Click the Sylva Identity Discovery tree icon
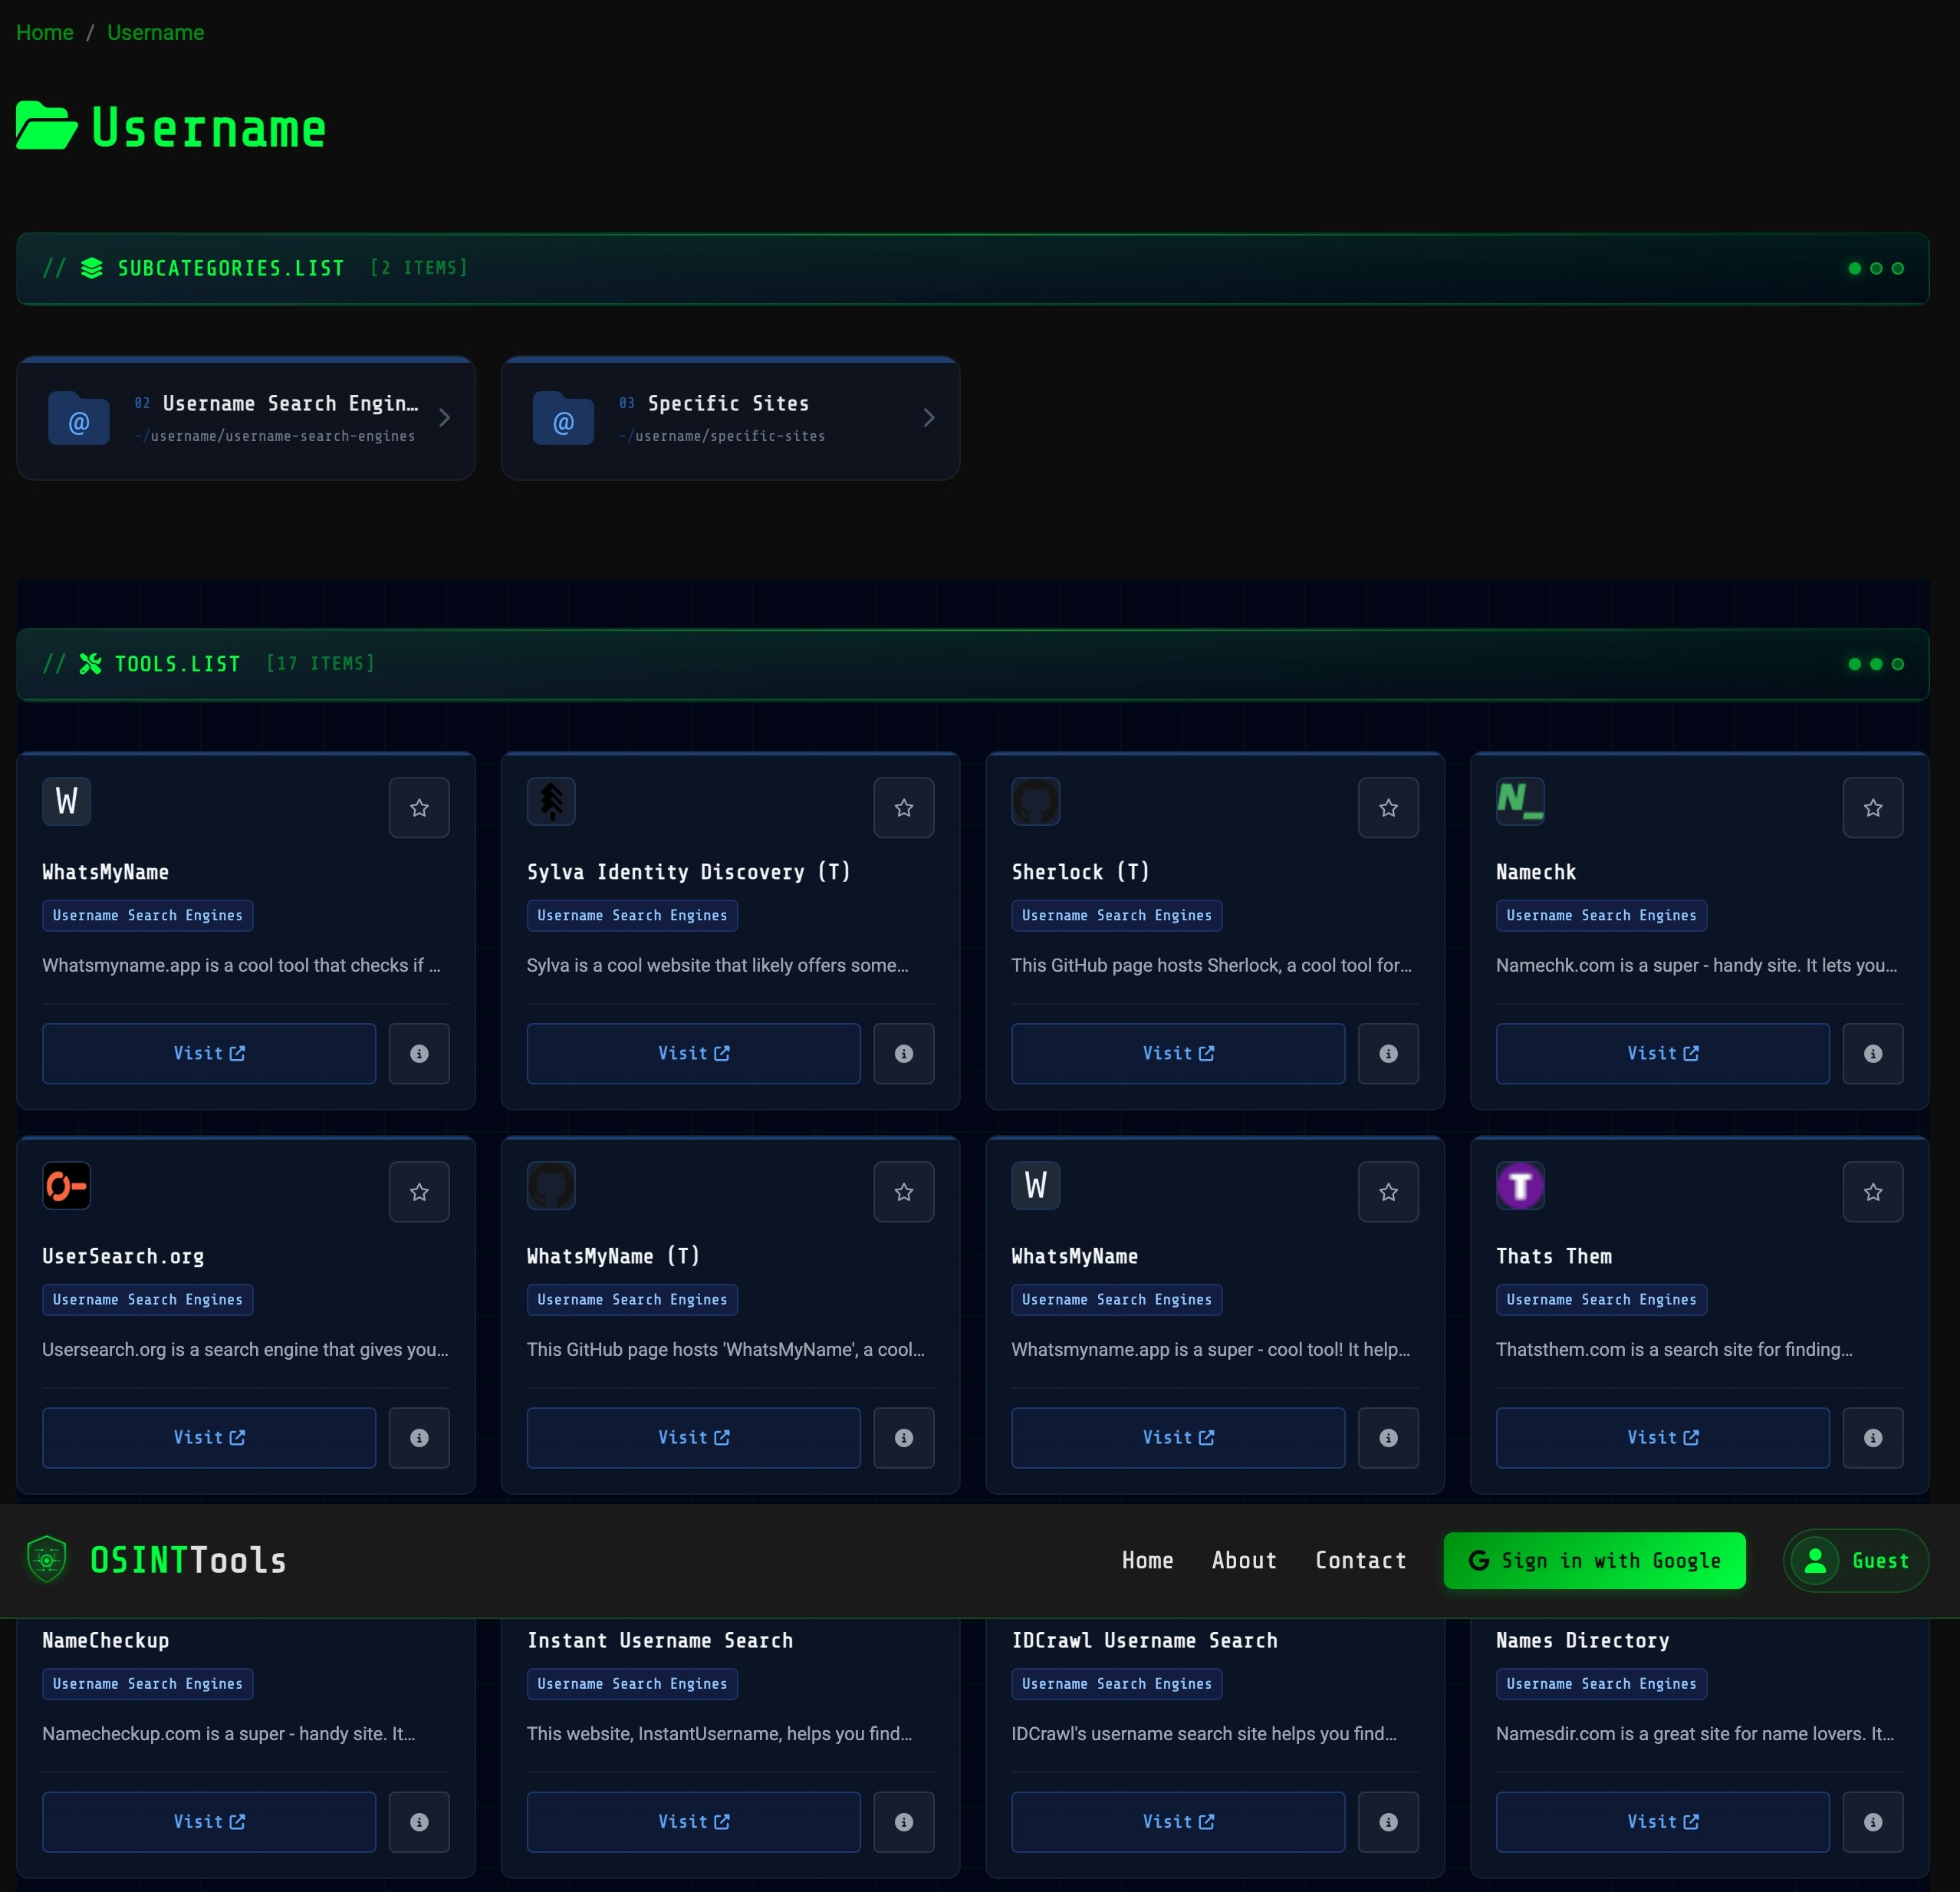This screenshot has width=1960, height=1892. [x=551, y=801]
